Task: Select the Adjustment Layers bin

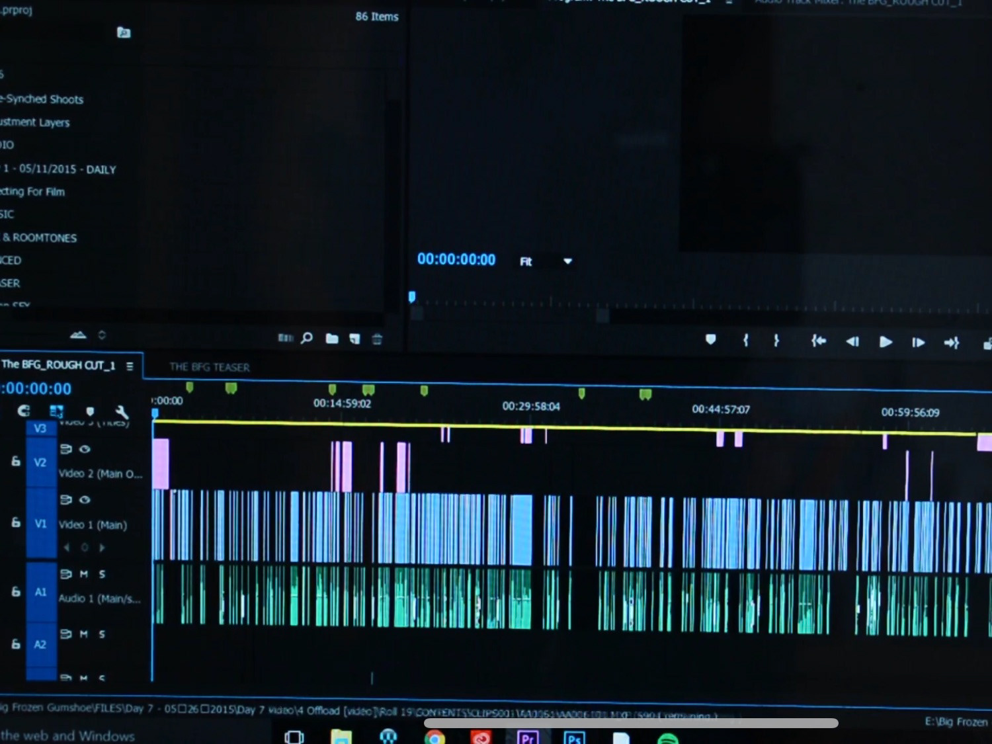Action: [x=34, y=122]
